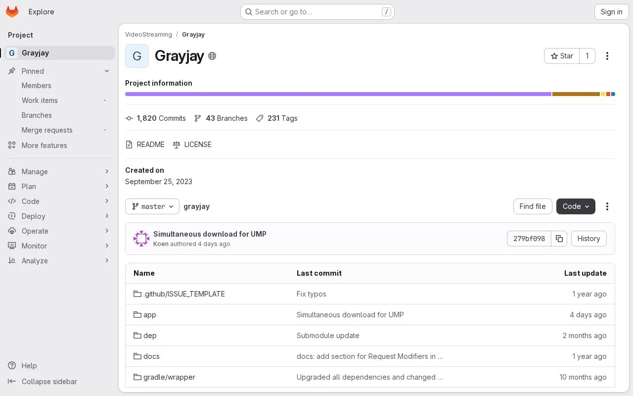This screenshot has width=633, height=396.
Task: Copy commit SHA 279bf098 with copy icon
Action: [559, 239]
